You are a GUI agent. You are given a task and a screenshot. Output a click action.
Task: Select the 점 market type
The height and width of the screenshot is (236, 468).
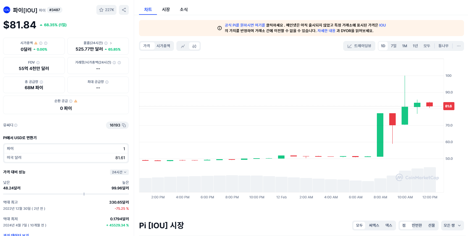click(x=404, y=226)
